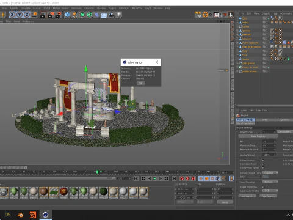Toggle the Linear Workflow checkbox
The image size is (293, 220).
264,187
